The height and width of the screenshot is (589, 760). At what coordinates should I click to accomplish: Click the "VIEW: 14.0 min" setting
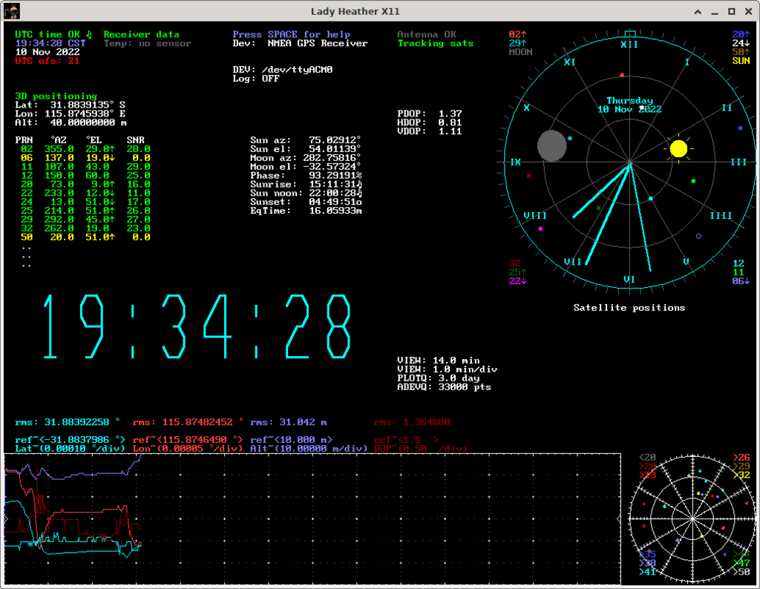439,361
